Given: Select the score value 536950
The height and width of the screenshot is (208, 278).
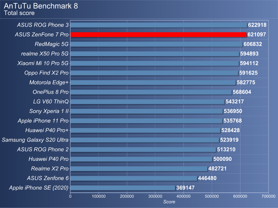Looking at the screenshot, I should 233,111.
